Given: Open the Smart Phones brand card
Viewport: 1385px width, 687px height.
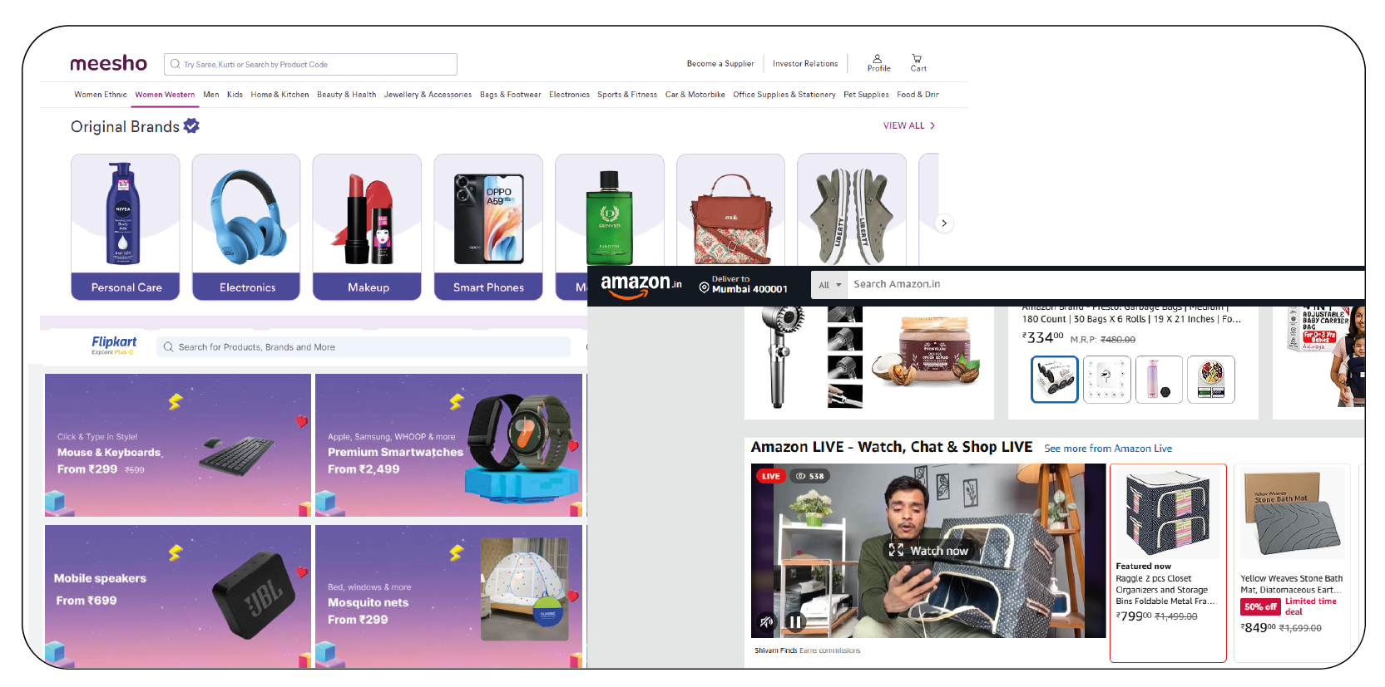Looking at the screenshot, I should [488, 227].
